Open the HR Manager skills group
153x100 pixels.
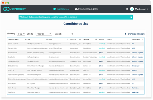coord(135,66)
